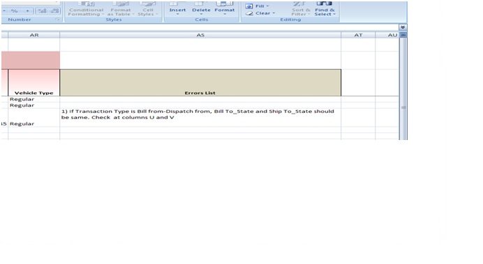
Task: Open Find & Select dropdown
Action: [325, 9]
